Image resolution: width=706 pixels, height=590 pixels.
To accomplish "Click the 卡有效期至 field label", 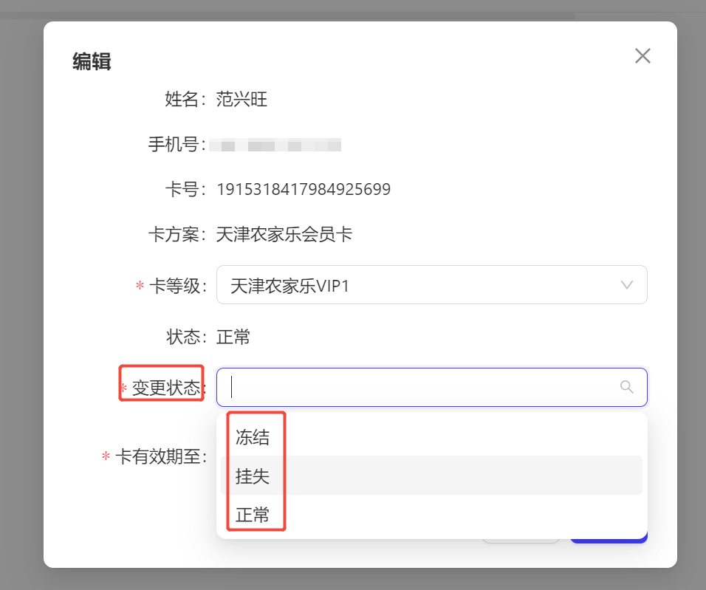I will click(x=160, y=456).
